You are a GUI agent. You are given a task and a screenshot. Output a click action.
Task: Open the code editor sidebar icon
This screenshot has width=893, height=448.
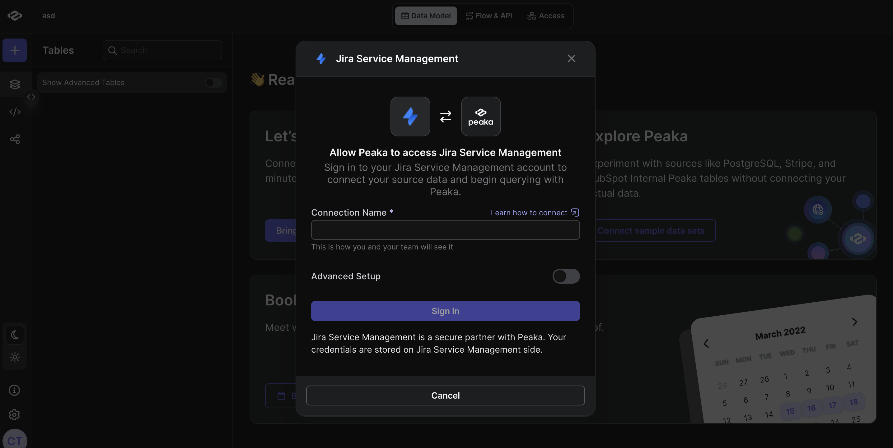pos(15,112)
